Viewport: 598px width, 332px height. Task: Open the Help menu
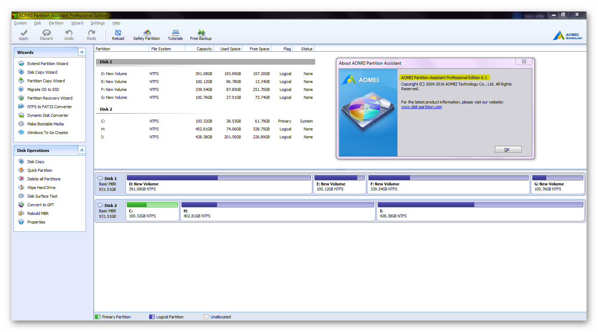tap(116, 23)
